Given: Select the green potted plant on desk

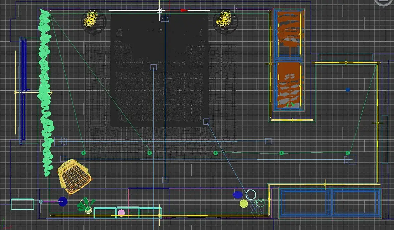Looking at the screenshot, I should [x=86, y=205].
